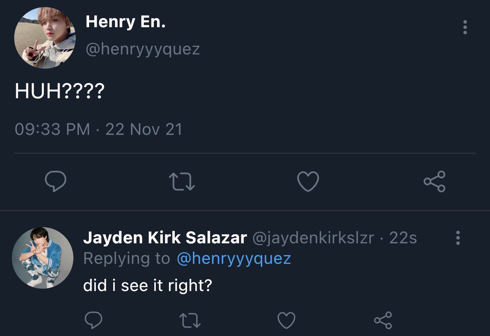Open the @jaydenkirkslzr handle
Image resolution: width=490 pixels, height=336 pixels.
point(313,238)
